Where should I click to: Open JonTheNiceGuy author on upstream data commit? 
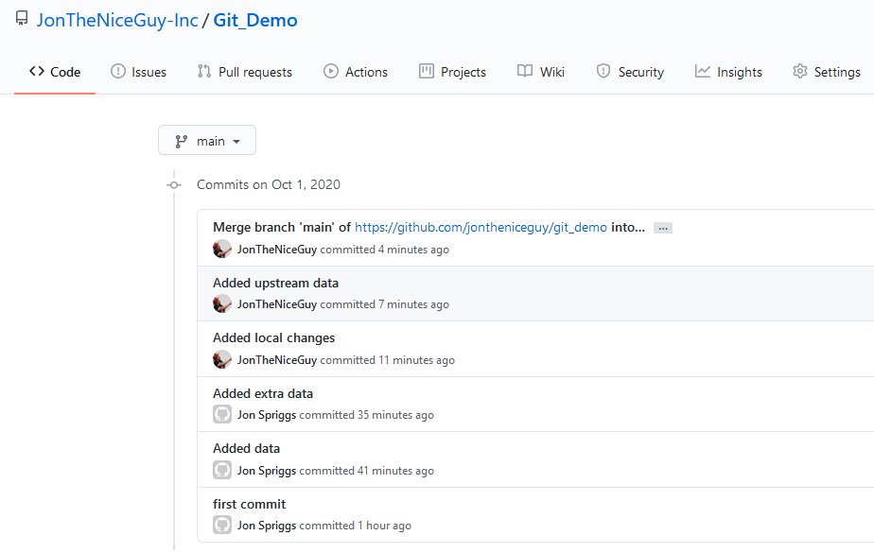coord(277,304)
